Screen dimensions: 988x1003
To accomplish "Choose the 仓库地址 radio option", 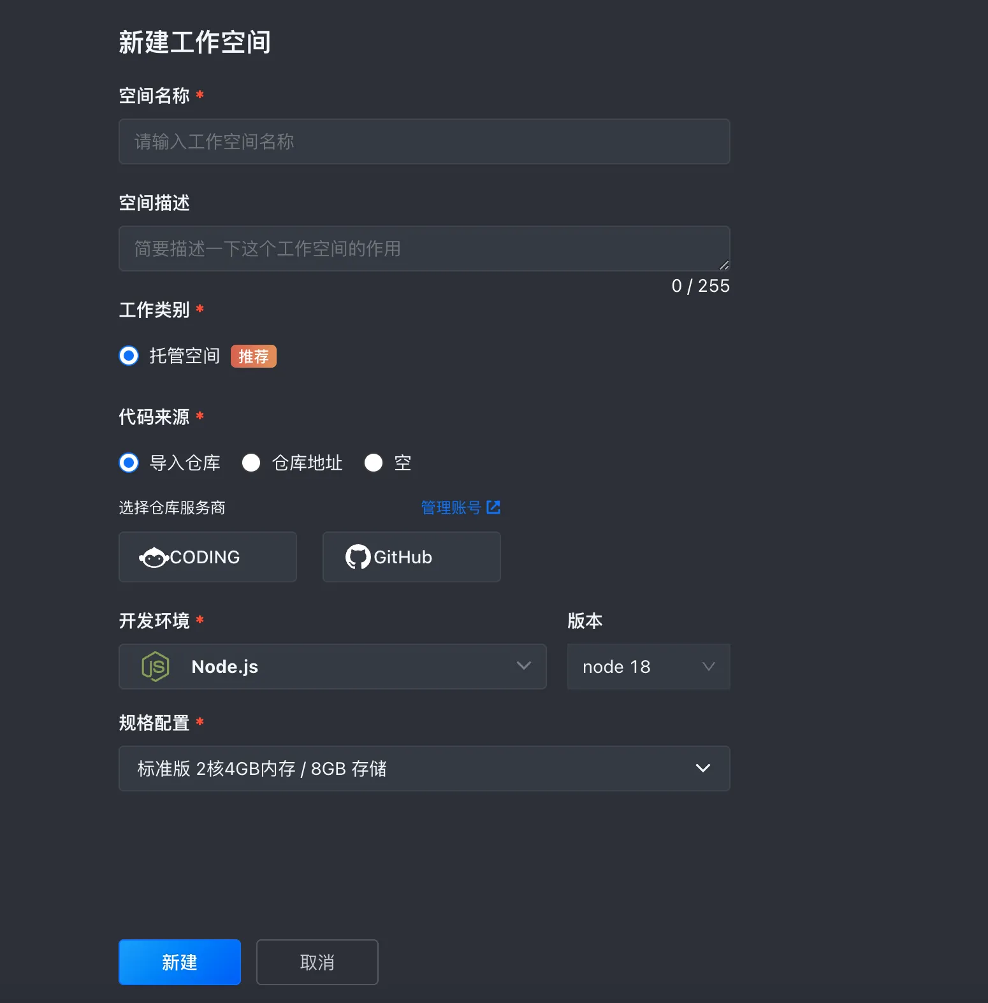I will coord(251,463).
